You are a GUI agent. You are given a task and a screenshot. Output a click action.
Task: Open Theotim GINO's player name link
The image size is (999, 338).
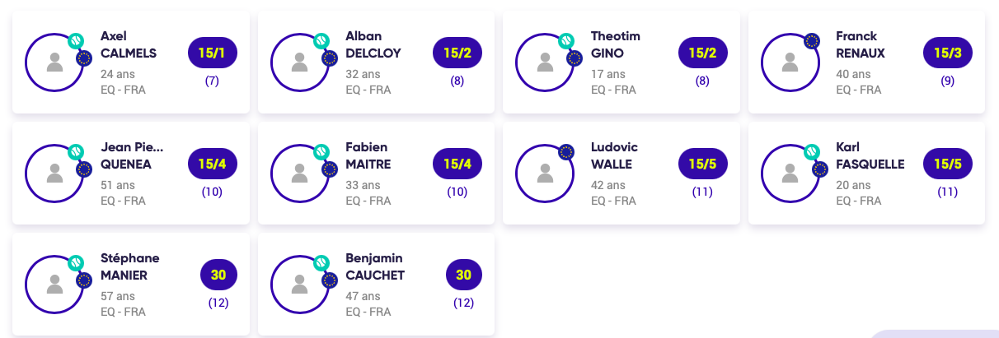[616, 45]
